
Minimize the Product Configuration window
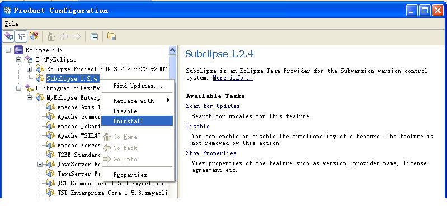point(412,11)
